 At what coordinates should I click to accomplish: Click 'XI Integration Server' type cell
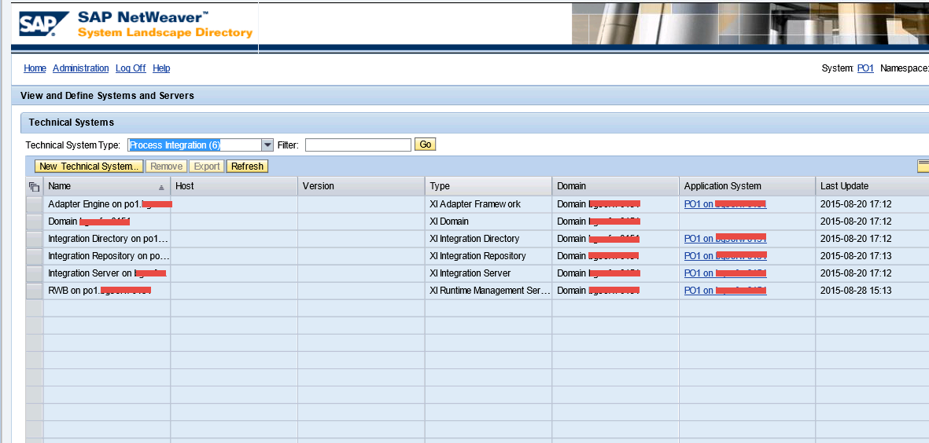(488, 273)
